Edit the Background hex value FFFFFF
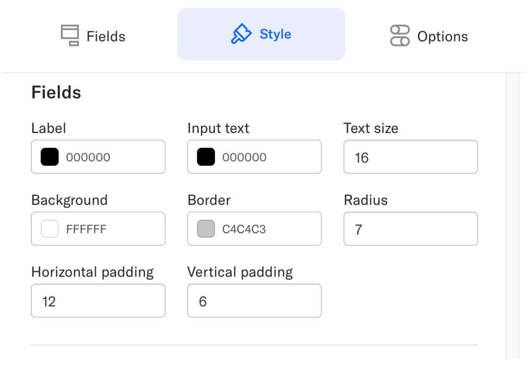 (86, 229)
